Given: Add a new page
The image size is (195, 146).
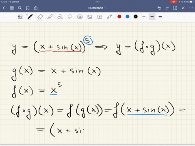Looking at the screenshot, I should (175, 8).
